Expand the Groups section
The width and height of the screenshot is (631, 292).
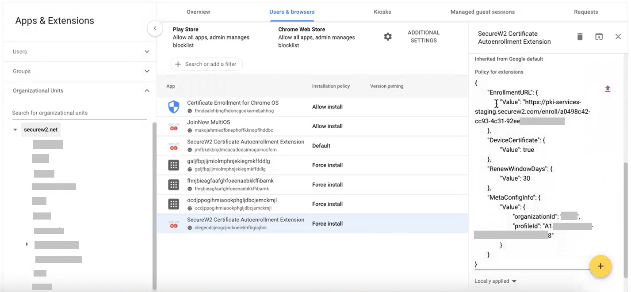tap(147, 71)
